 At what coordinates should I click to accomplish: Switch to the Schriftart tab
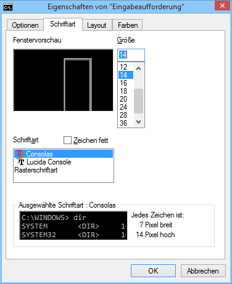(x=63, y=24)
